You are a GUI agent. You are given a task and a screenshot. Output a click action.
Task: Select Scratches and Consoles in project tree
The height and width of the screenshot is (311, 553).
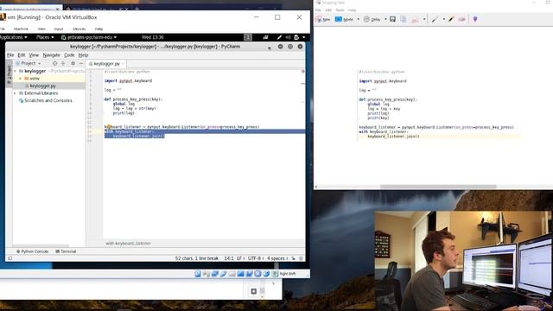click(48, 100)
